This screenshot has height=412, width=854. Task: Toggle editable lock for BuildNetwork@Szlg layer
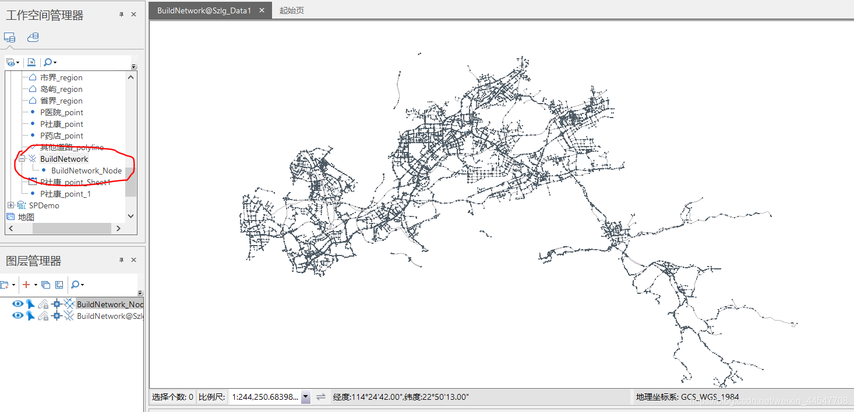click(x=44, y=315)
